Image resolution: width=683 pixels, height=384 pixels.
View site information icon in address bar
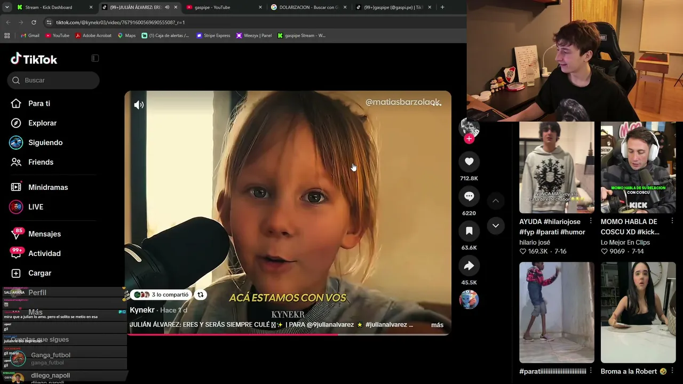(x=49, y=22)
